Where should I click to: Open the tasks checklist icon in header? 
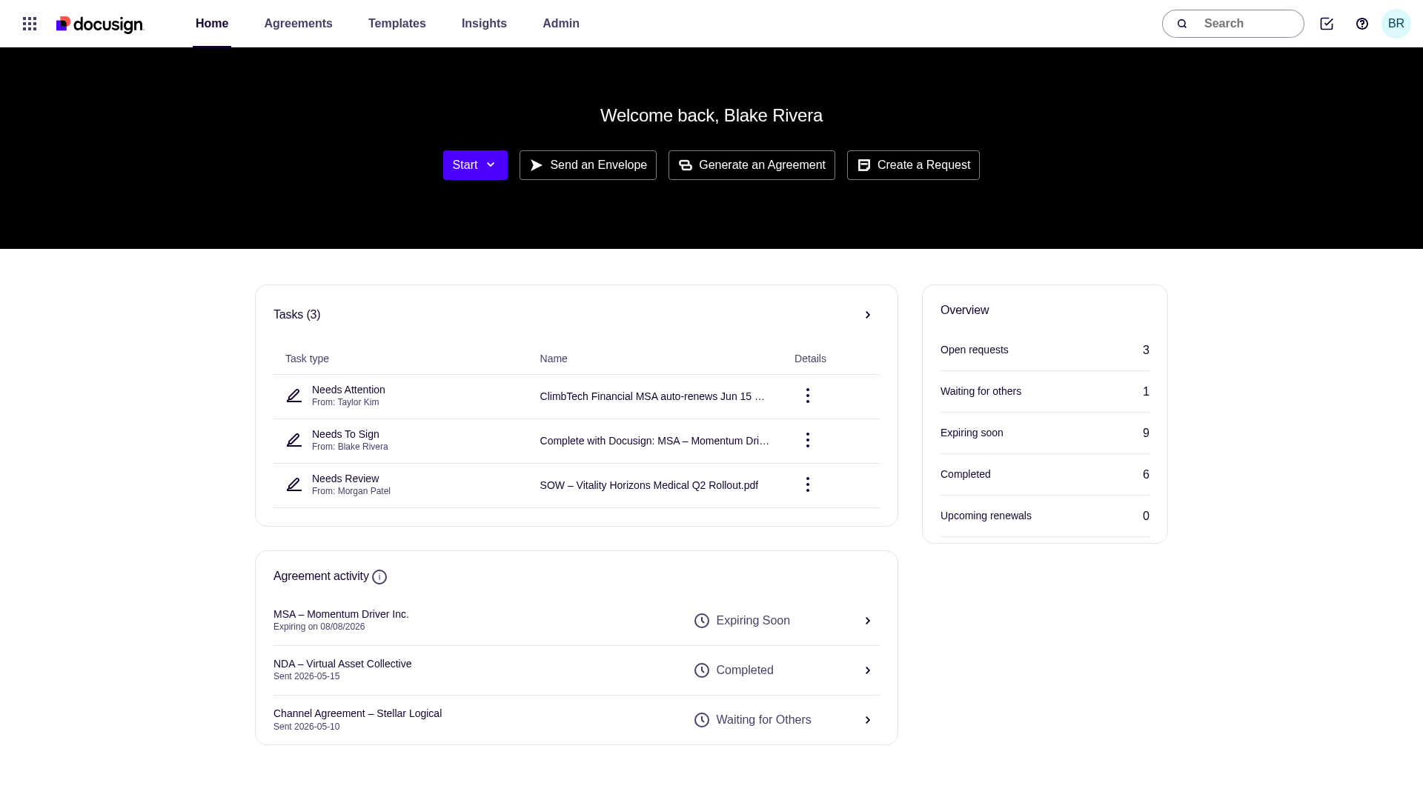pos(1327,24)
